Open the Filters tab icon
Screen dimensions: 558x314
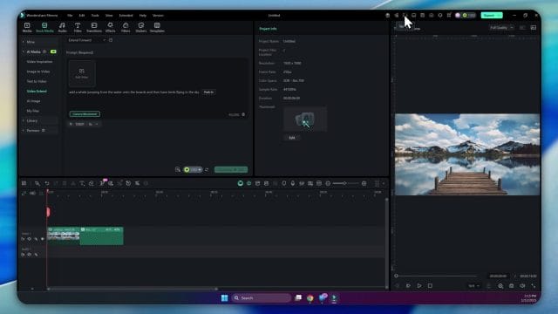126,25
